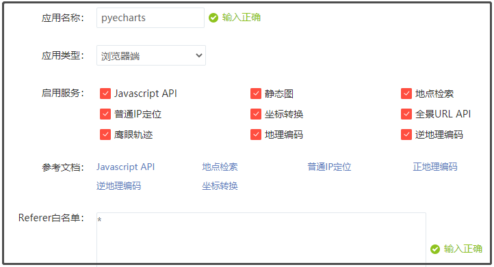The height and width of the screenshot is (267, 494).
Task: Click the 应用名称 label
Action: [x=63, y=18]
